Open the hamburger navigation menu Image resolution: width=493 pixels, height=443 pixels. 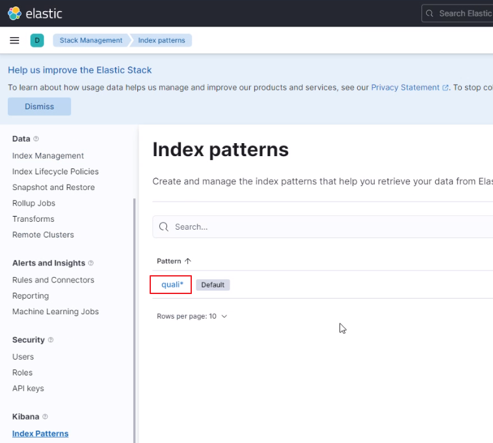(14, 40)
